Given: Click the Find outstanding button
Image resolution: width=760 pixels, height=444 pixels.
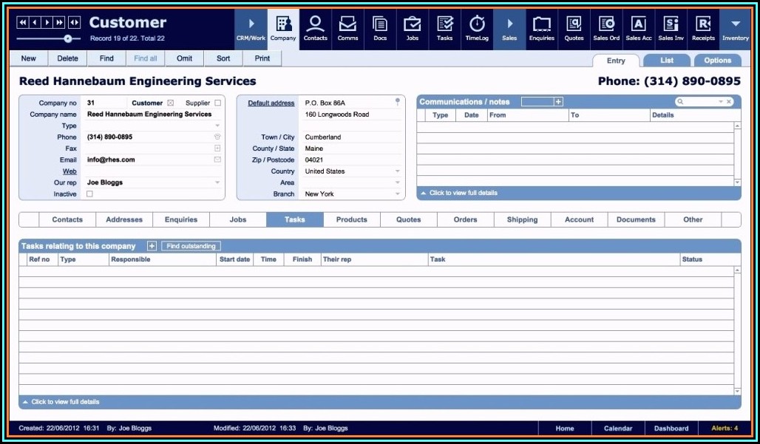Looking at the screenshot, I should (x=191, y=246).
